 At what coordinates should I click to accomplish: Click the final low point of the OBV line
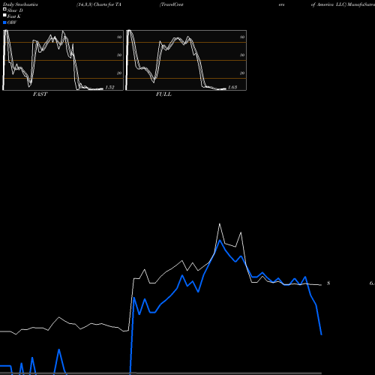point(321,334)
